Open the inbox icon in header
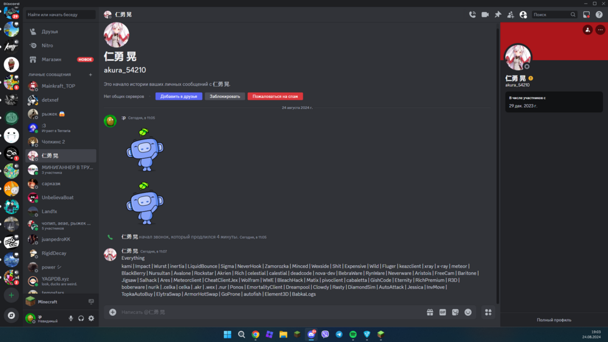Viewport: 608px width, 342px height. pos(586,15)
